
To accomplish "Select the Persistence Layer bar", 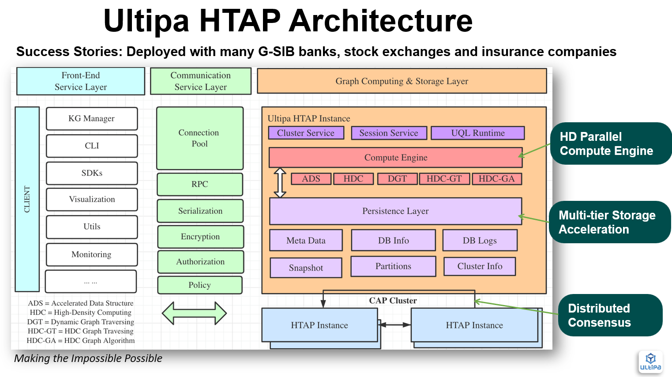I will tap(395, 211).
